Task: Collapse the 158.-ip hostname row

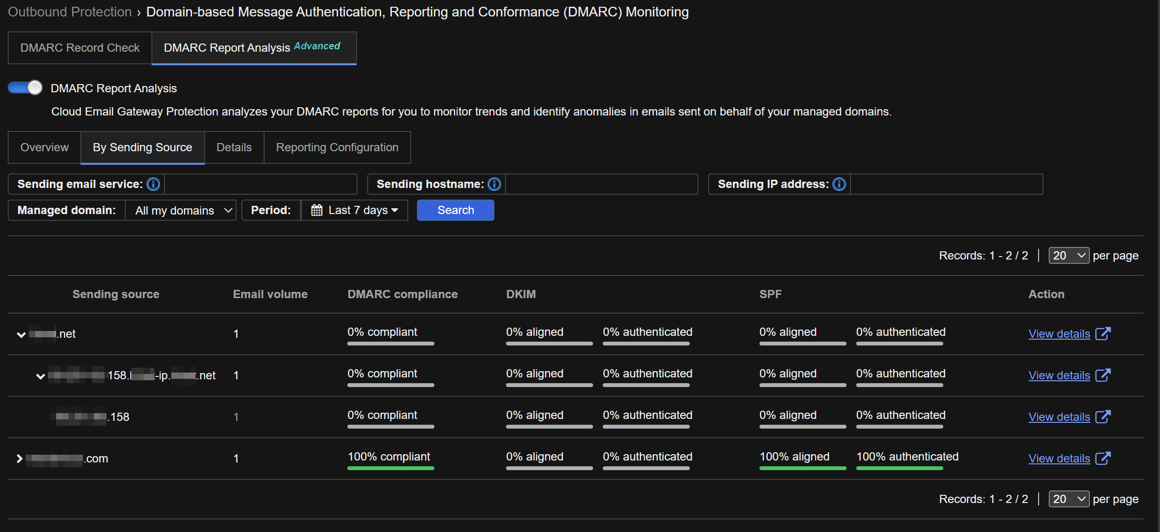Action: point(41,376)
